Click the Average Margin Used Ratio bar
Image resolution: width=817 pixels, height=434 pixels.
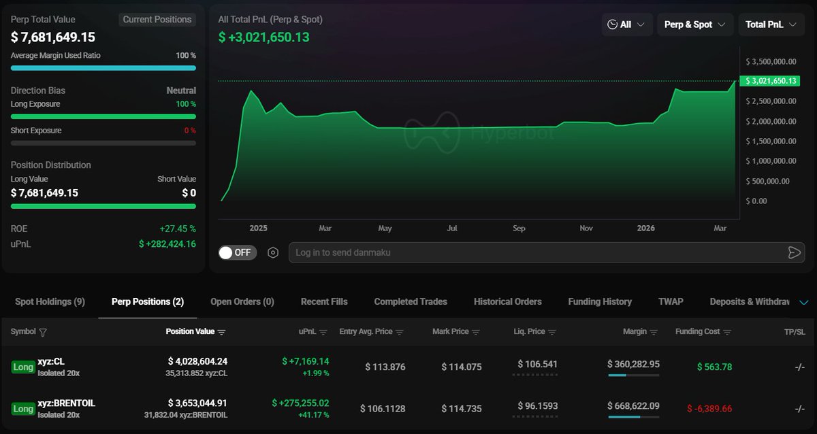coord(103,68)
